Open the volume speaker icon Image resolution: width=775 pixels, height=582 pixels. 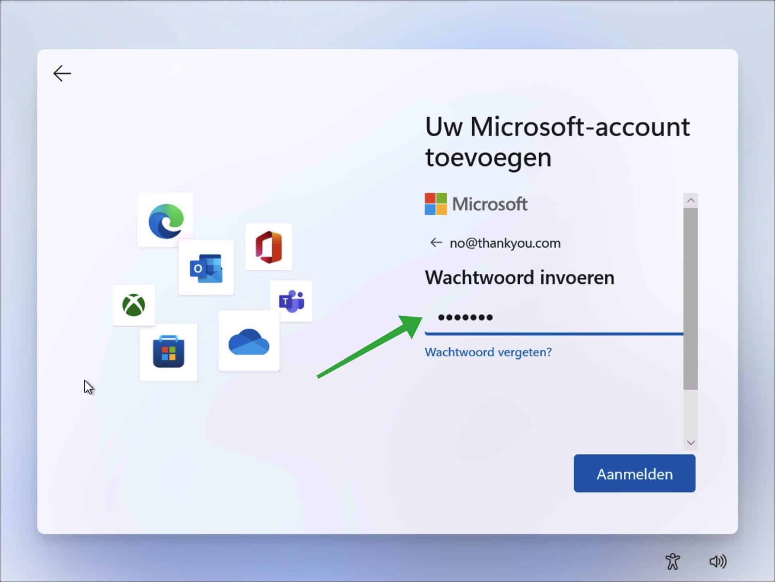click(718, 561)
